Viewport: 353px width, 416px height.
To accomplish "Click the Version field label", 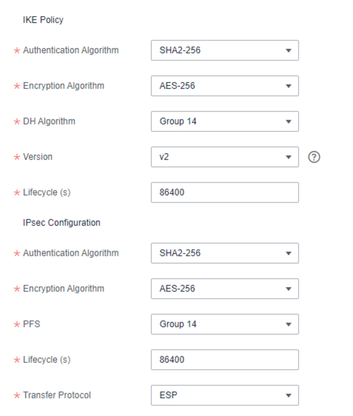I will (x=38, y=157).
